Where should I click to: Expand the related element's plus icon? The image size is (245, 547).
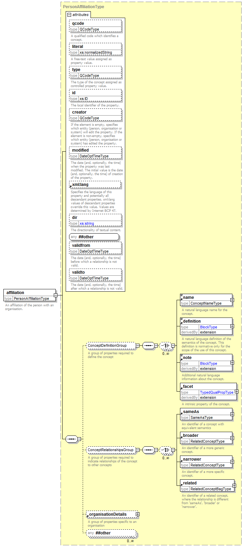(234, 485)
